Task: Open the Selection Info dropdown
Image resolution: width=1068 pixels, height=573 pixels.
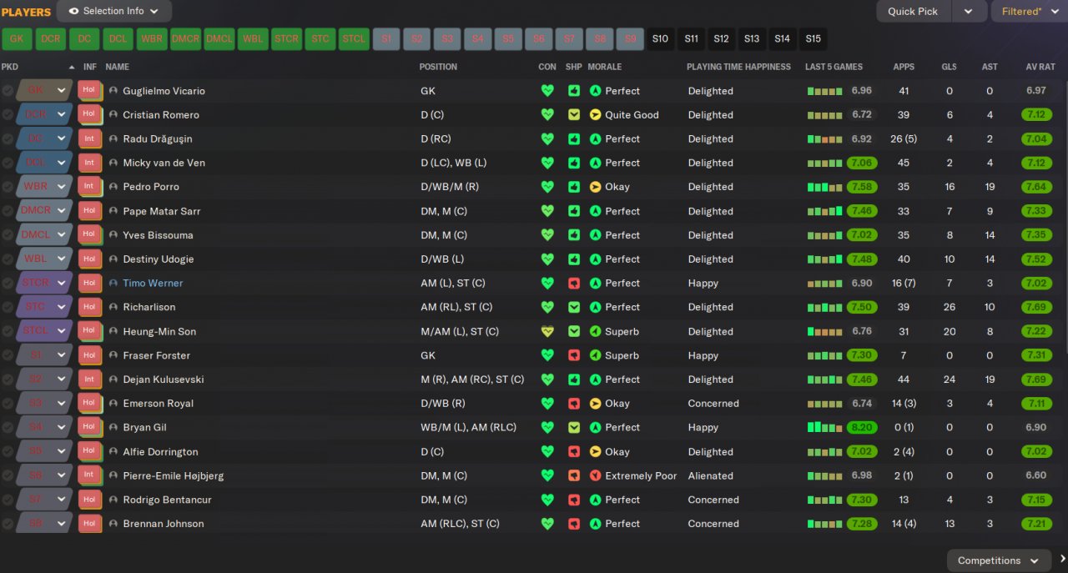Action: 114,12
